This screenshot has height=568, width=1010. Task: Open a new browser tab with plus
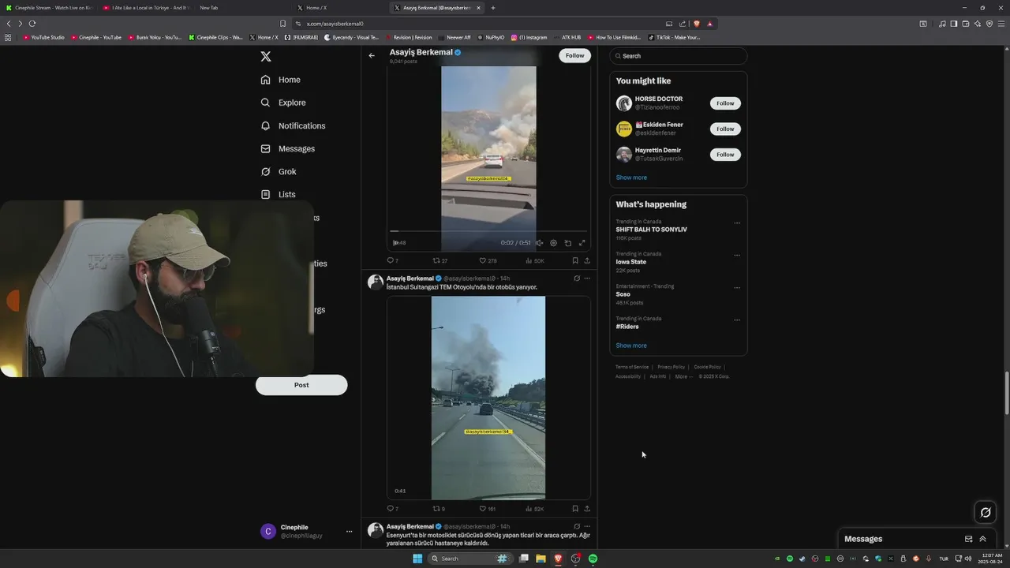tap(493, 8)
